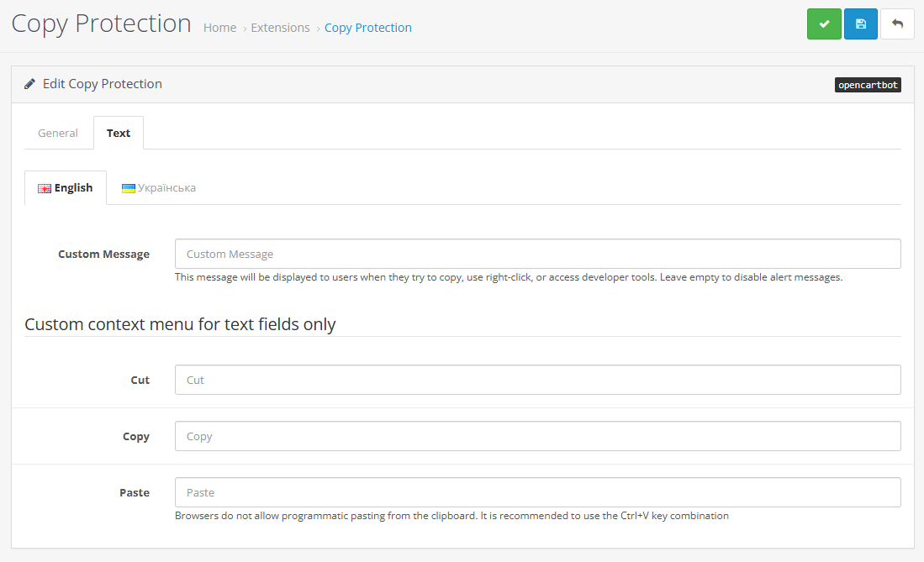
Task: Click the pencil icon beside Edit Copy Protection
Action: point(30,84)
